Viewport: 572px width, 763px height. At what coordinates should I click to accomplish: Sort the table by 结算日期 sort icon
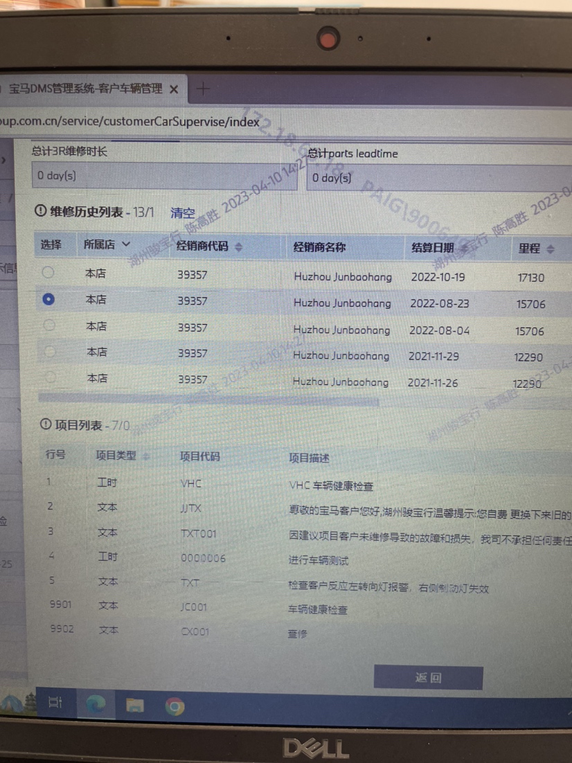click(x=464, y=248)
